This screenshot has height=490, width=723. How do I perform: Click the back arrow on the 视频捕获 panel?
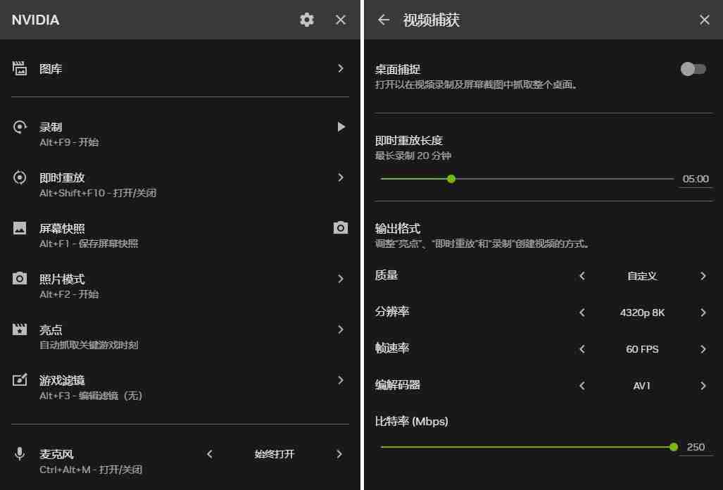pyautogui.click(x=384, y=20)
